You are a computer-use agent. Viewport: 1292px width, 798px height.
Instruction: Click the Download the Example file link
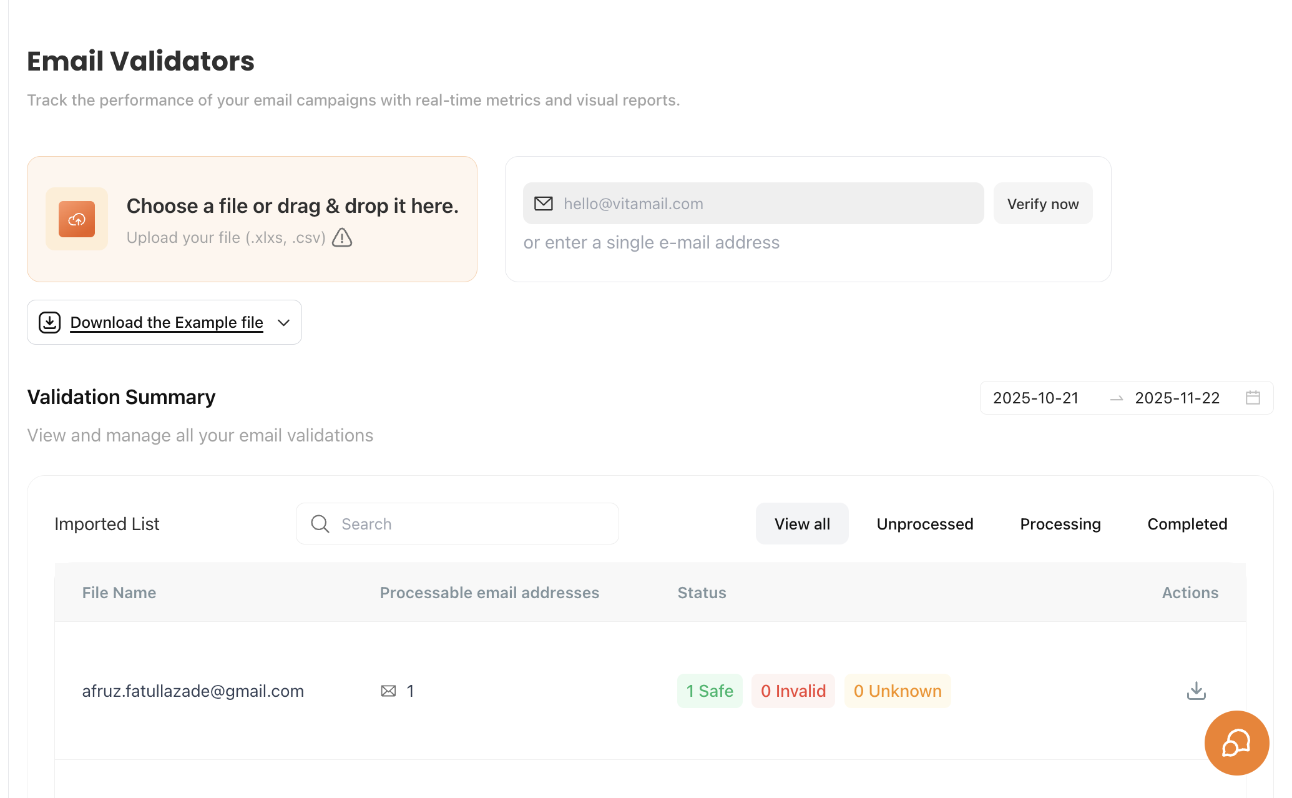coord(167,322)
